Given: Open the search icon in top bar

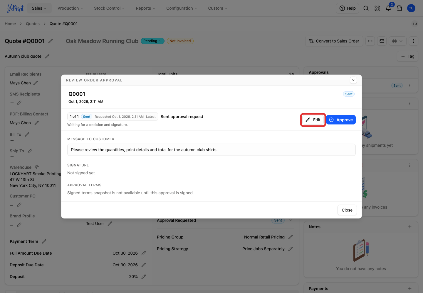Looking at the screenshot, I should coord(366,8).
